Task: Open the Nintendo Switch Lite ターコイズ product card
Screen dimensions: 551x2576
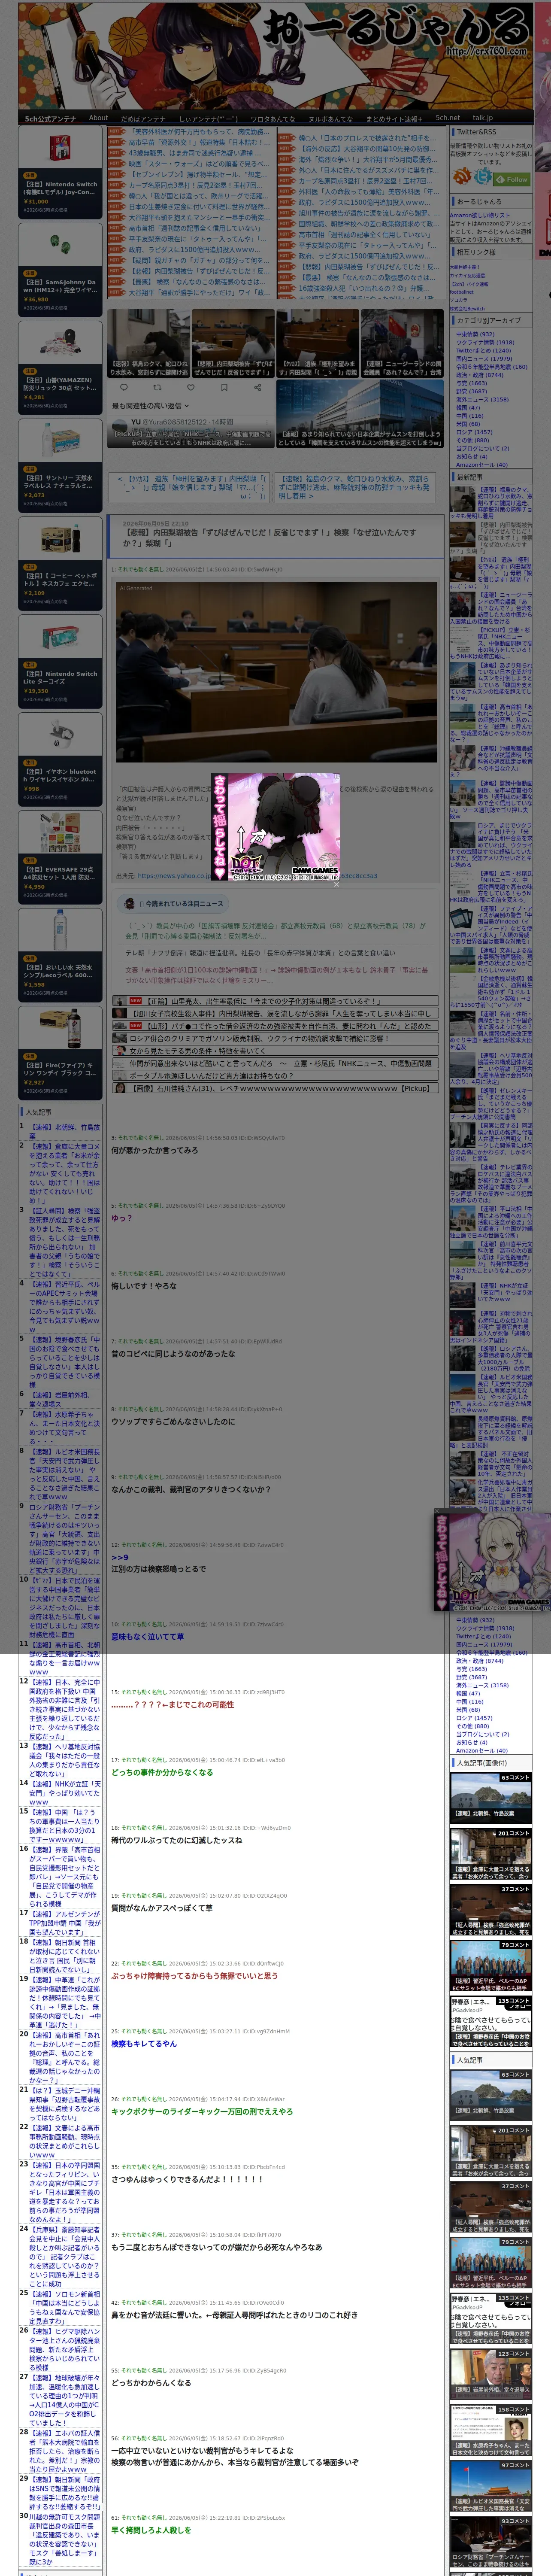Action: (x=61, y=663)
